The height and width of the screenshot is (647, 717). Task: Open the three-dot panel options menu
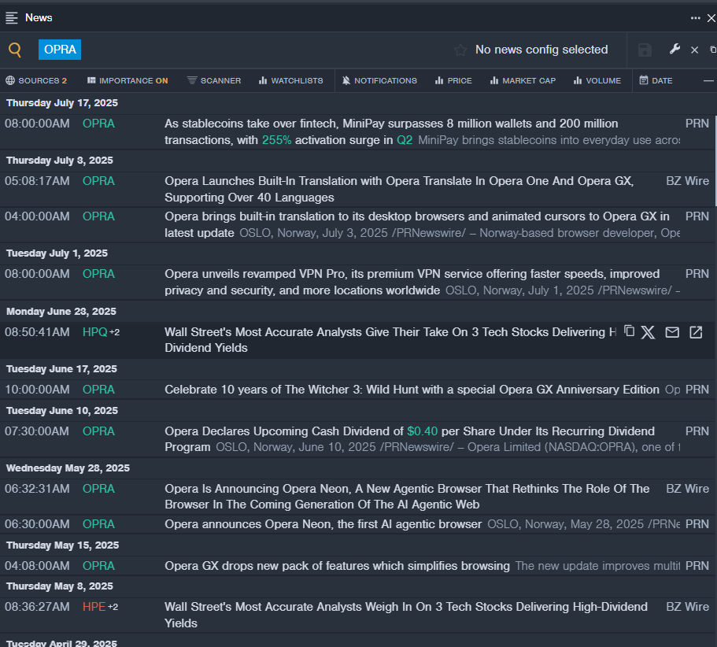(x=695, y=18)
